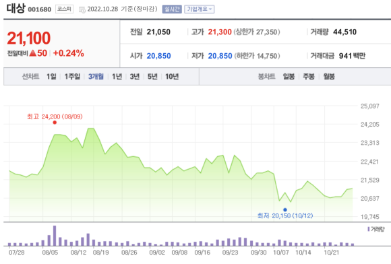Click the 하한가 14,750 text

(x=257, y=56)
